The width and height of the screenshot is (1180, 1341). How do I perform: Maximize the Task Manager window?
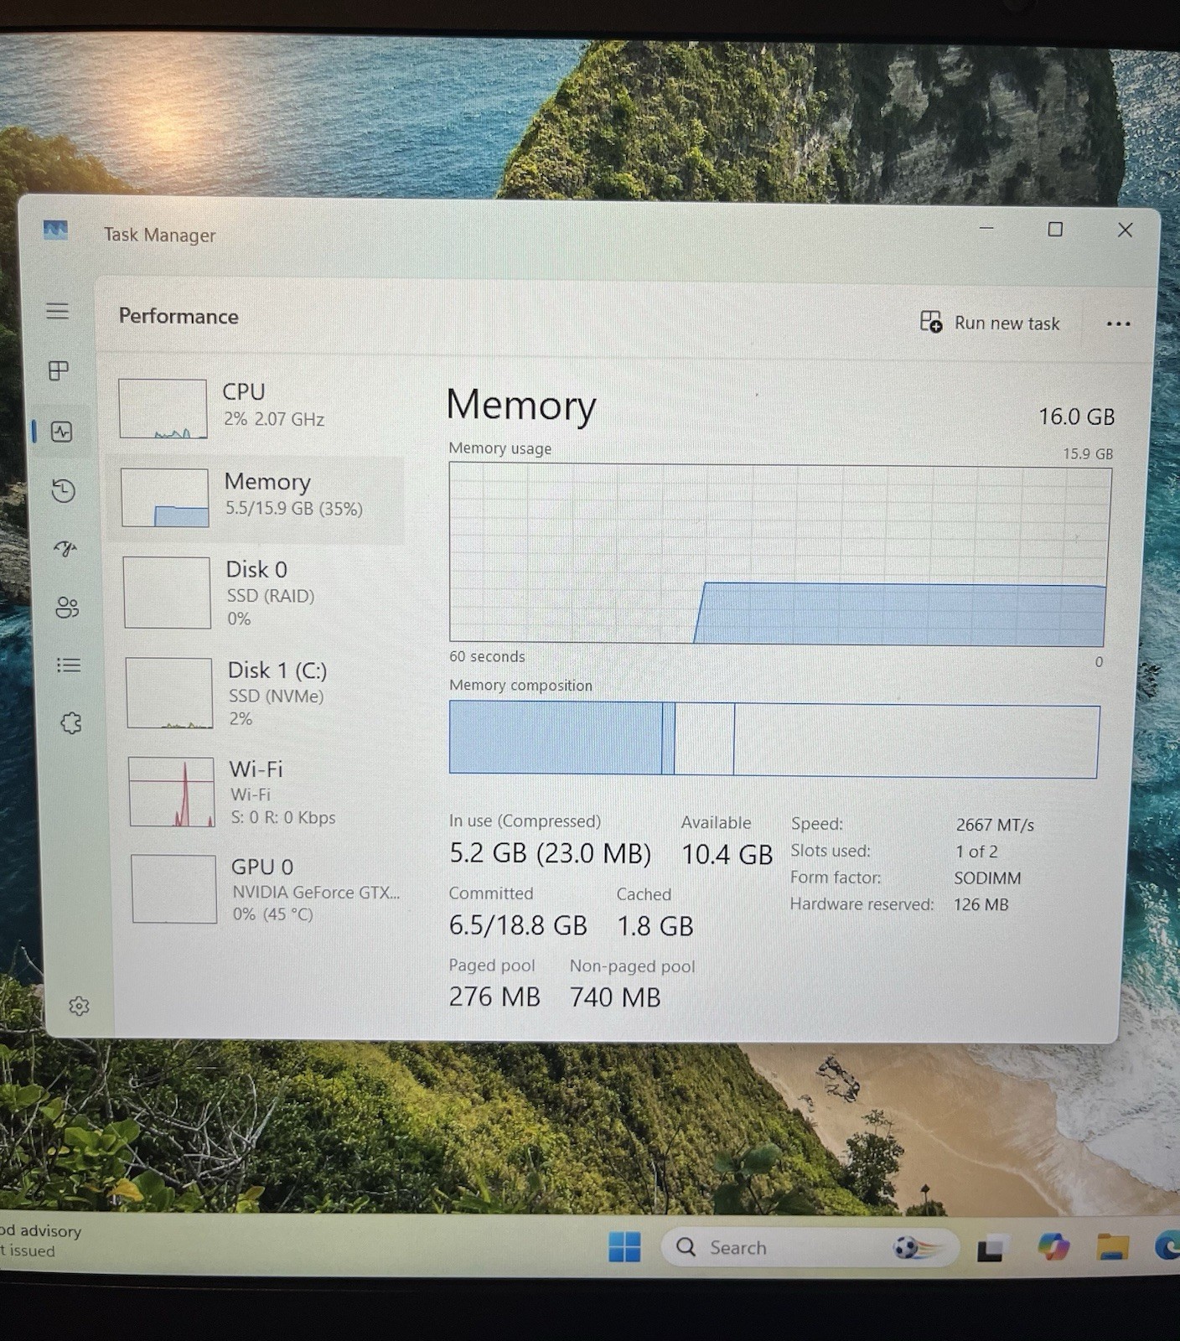(x=1055, y=229)
